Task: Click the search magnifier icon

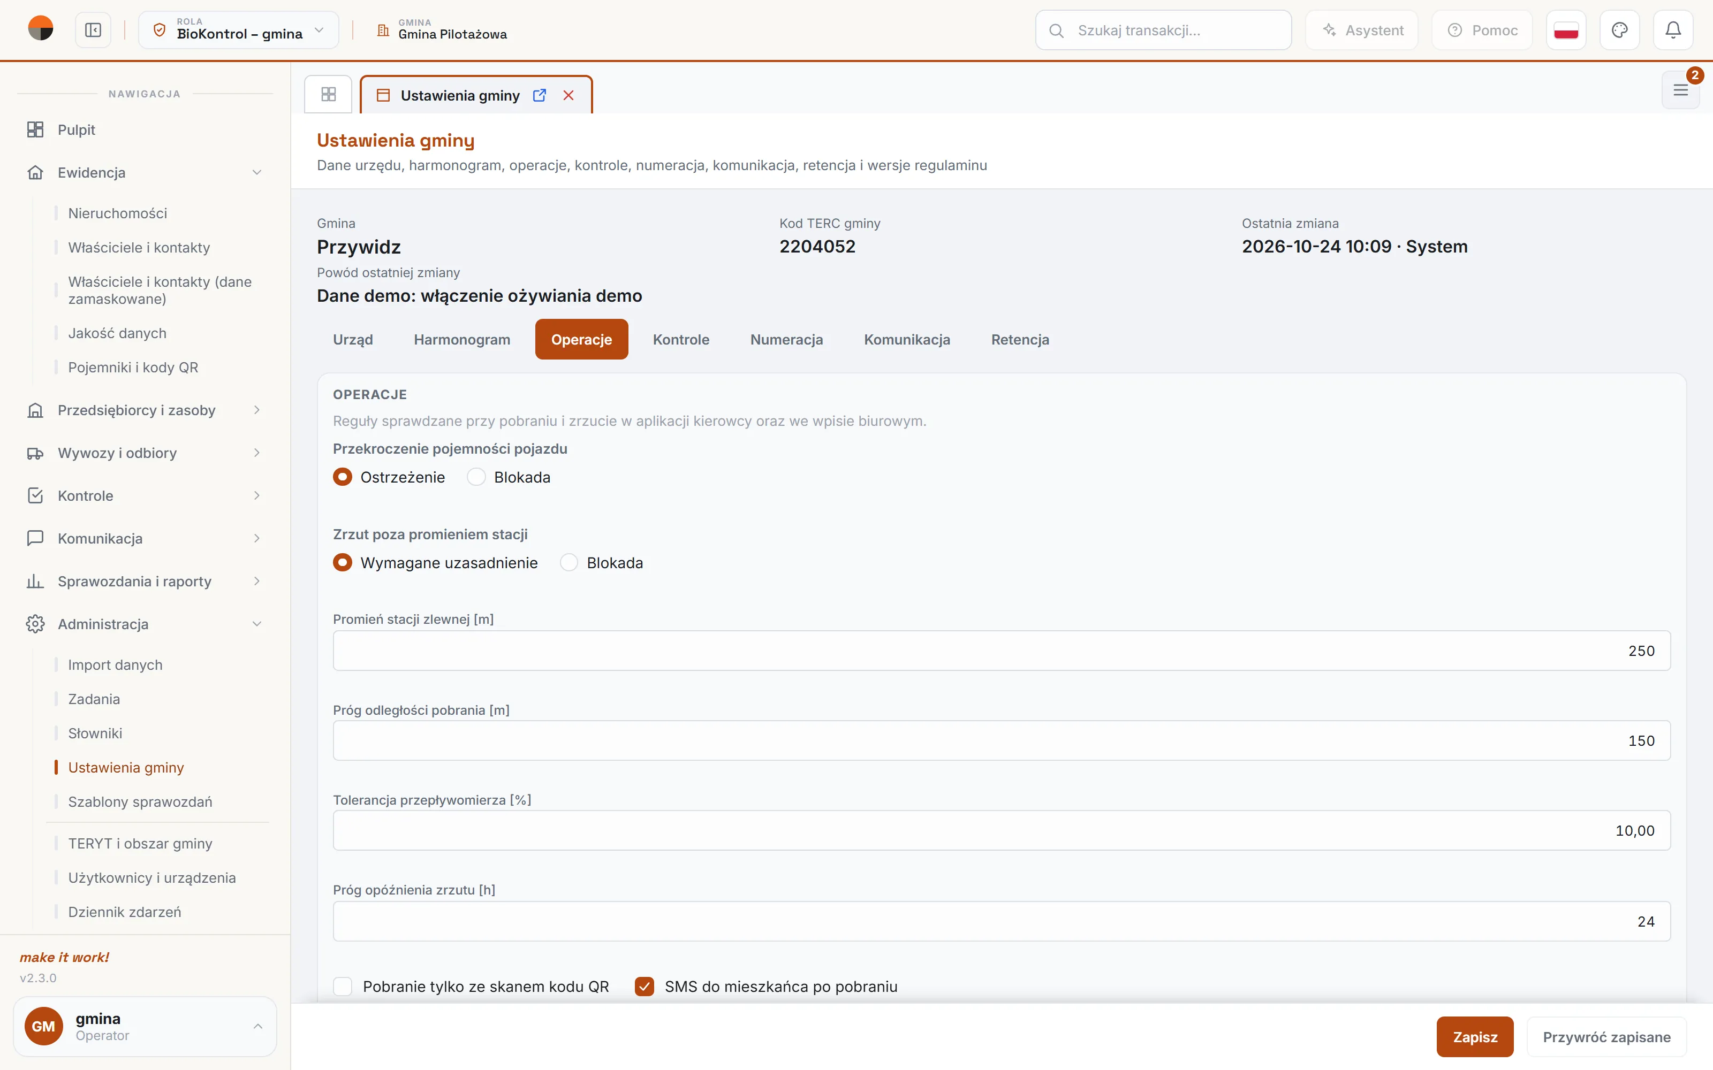Action: [1056, 30]
